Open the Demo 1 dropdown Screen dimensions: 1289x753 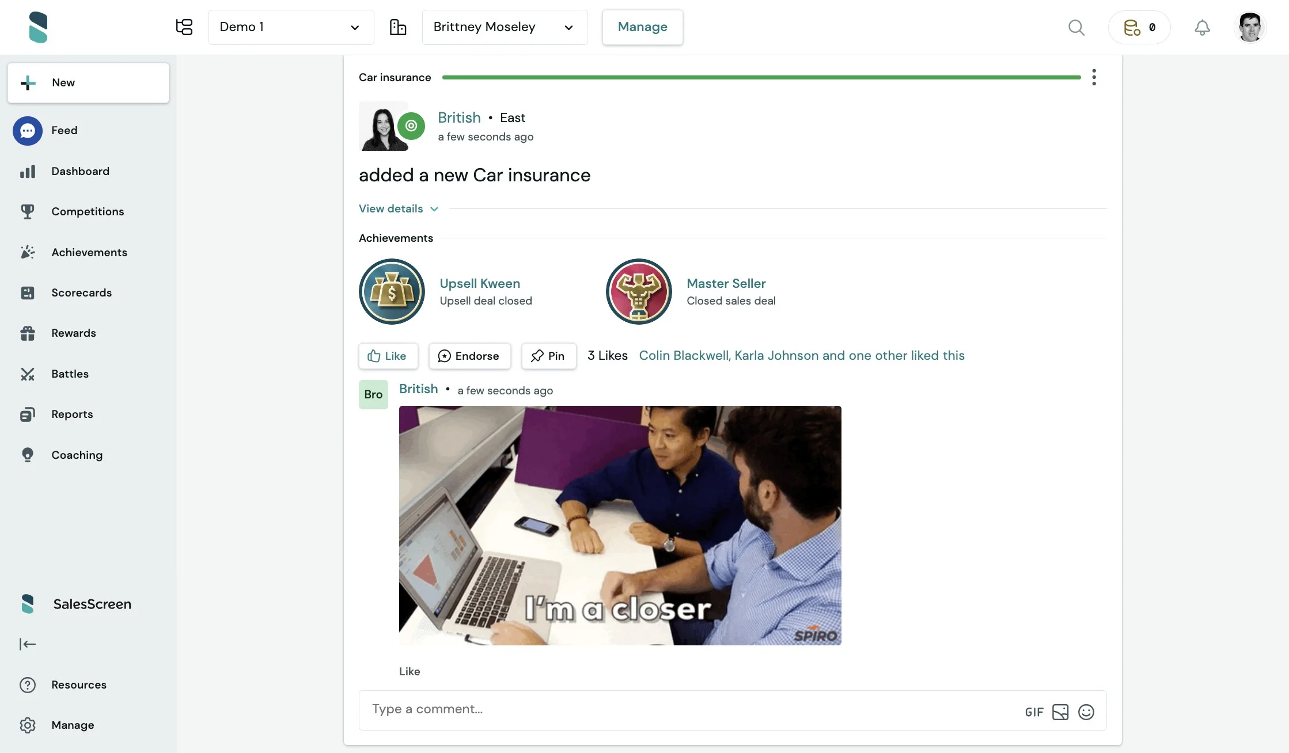coord(291,27)
